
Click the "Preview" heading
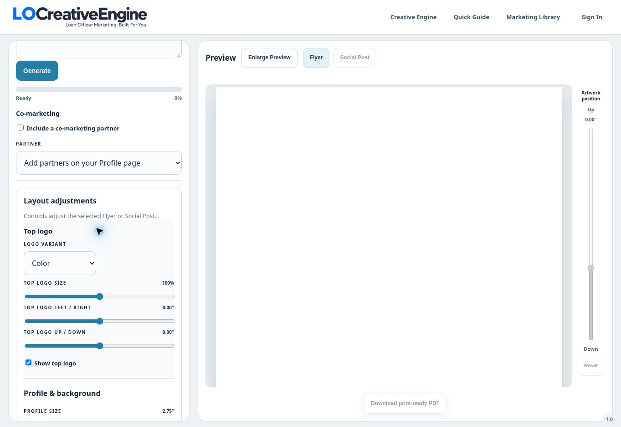click(x=221, y=58)
